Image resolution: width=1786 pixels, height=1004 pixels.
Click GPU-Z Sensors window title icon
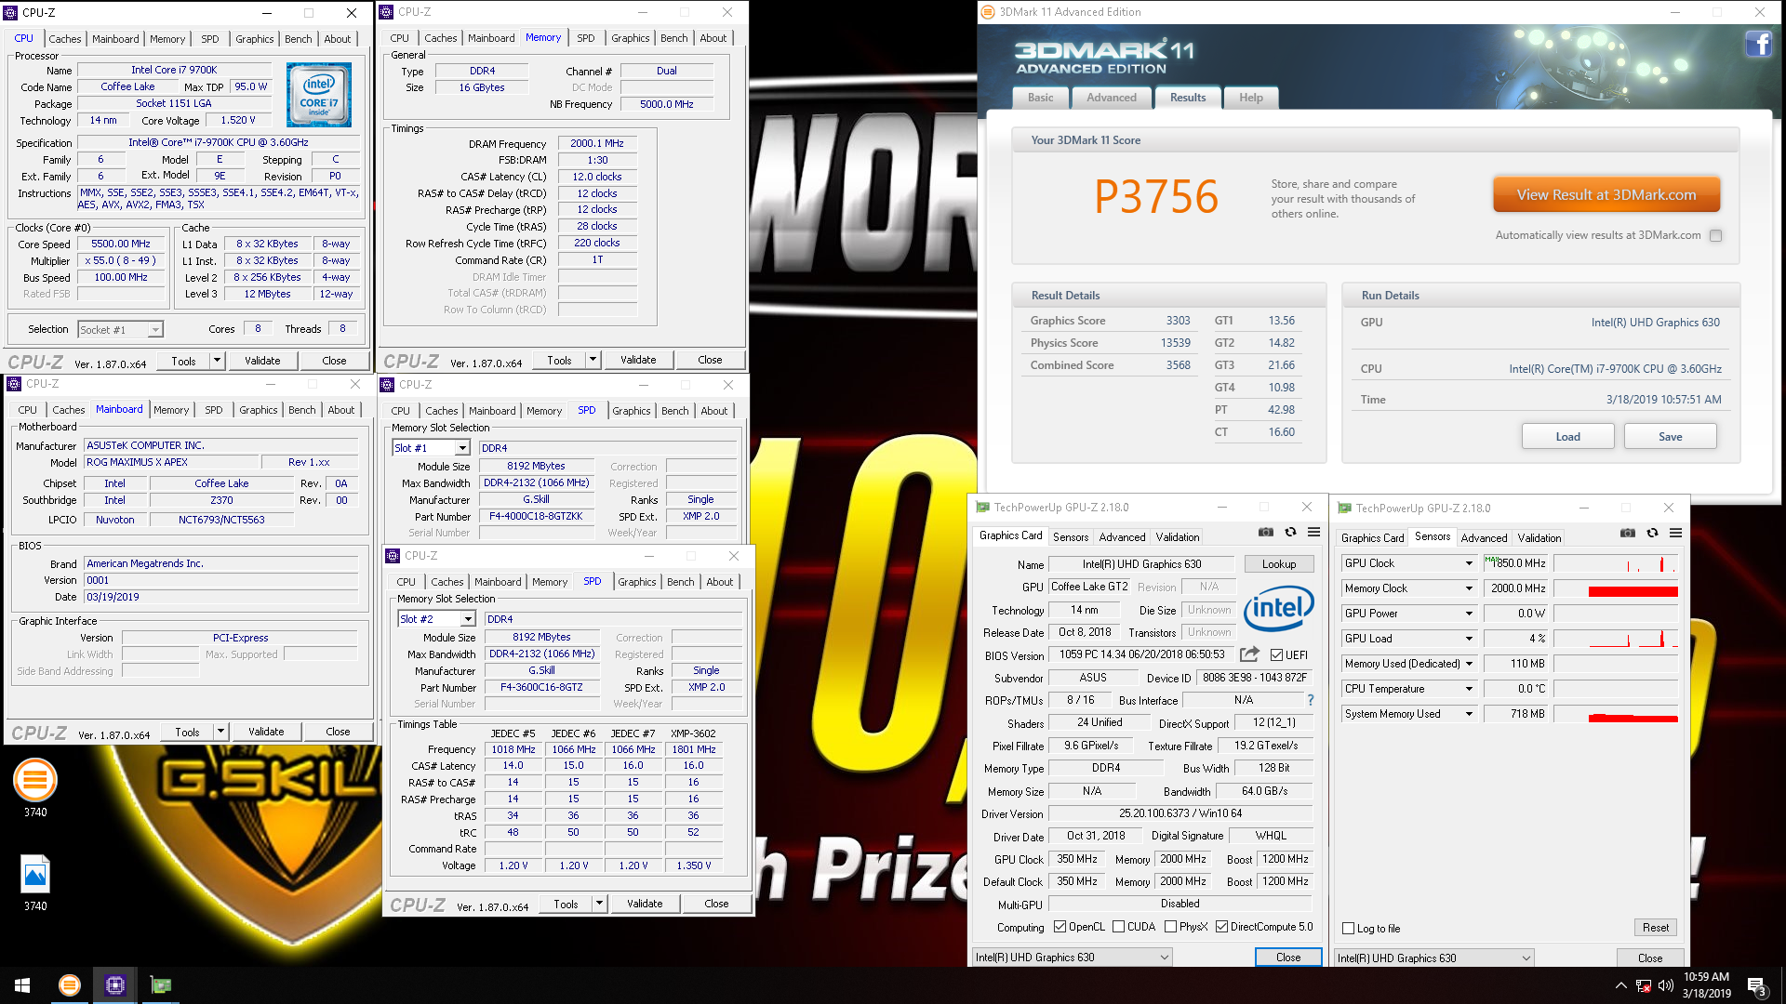pos(1344,508)
